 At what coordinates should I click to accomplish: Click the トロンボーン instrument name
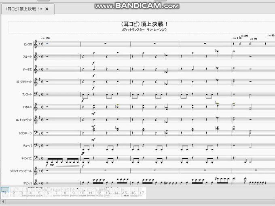25,133
